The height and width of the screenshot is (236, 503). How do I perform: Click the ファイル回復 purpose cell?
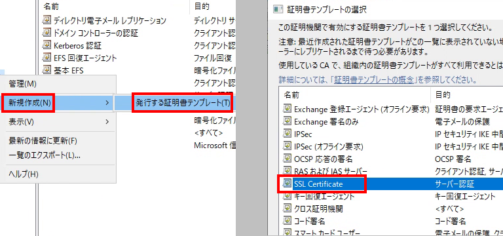coord(213,58)
